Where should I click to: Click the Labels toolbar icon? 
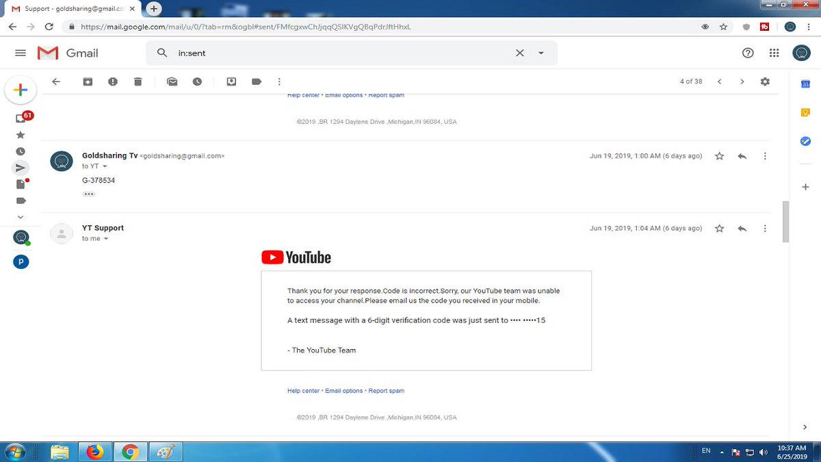click(x=257, y=81)
